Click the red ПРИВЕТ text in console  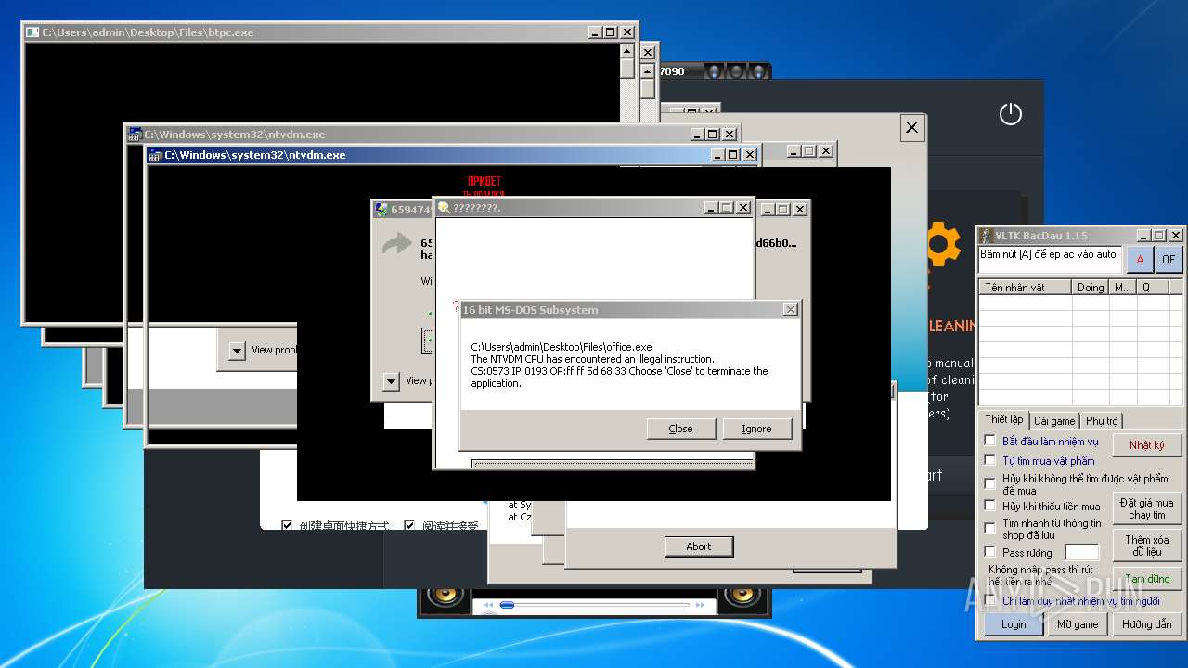[x=484, y=180]
